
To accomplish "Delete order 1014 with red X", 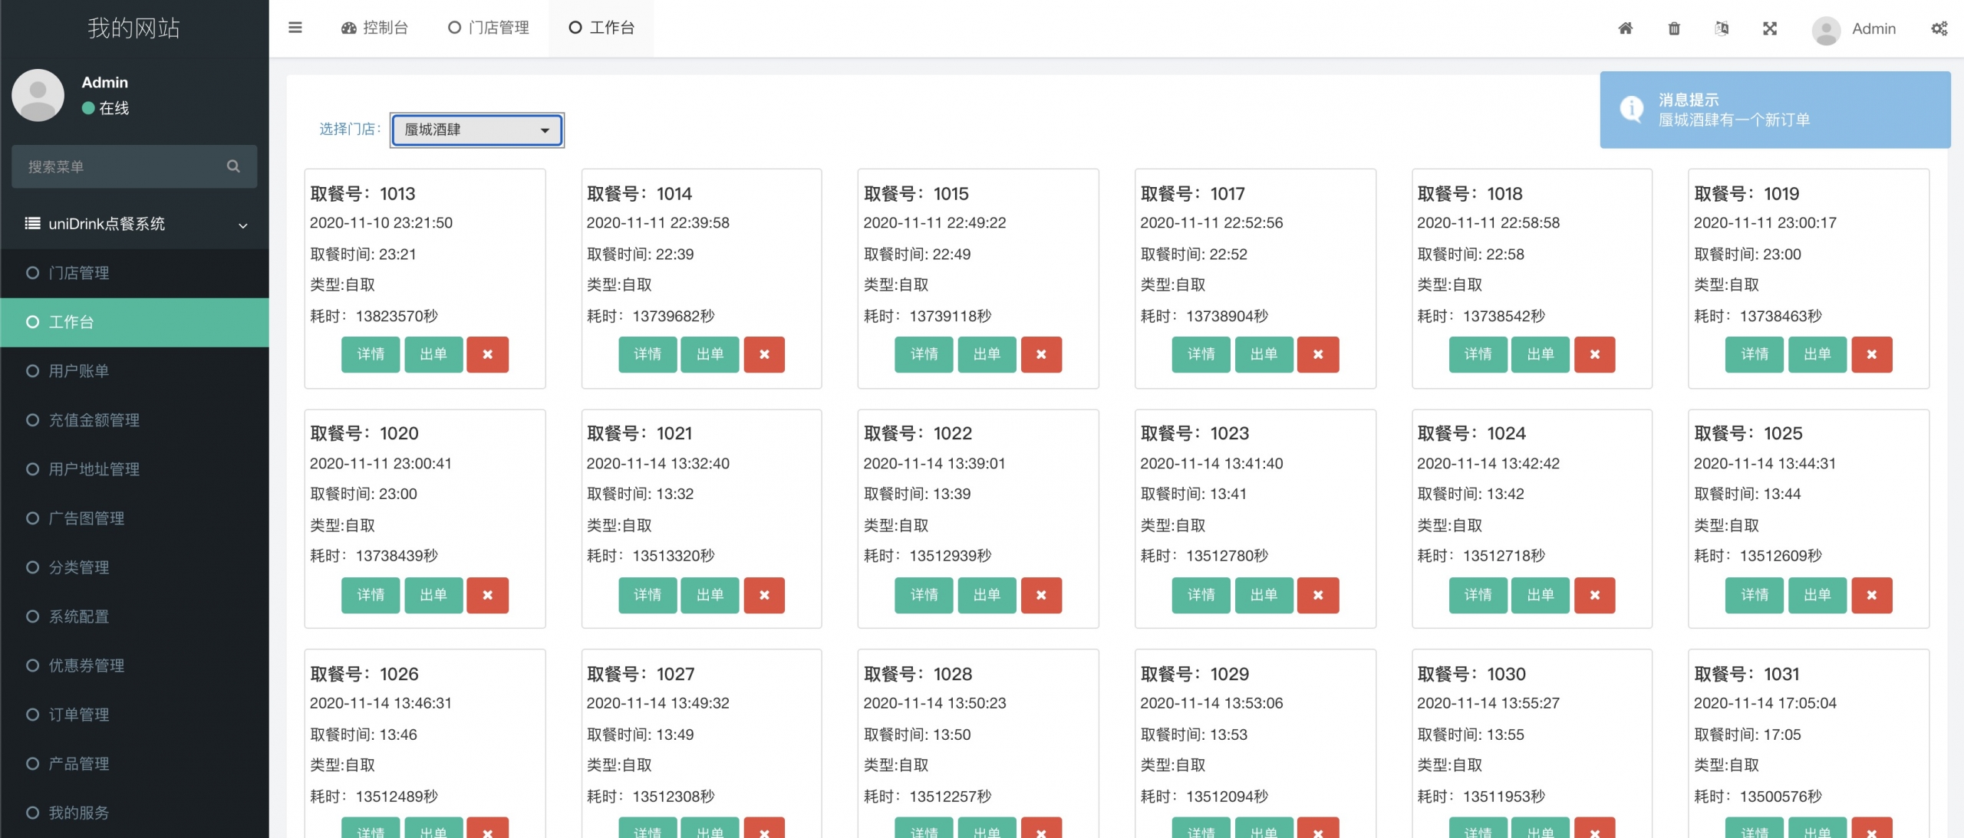I will tap(764, 354).
